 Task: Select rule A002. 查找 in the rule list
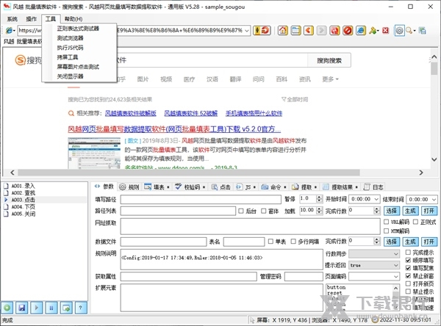(23, 193)
